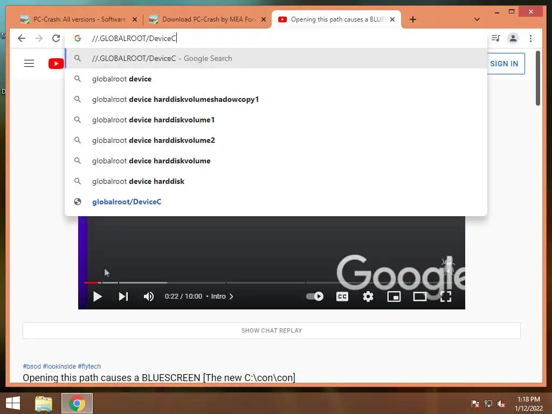Image resolution: width=552 pixels, height=414 pixels.
Task: Open the network tray icon
Action: 488,403
